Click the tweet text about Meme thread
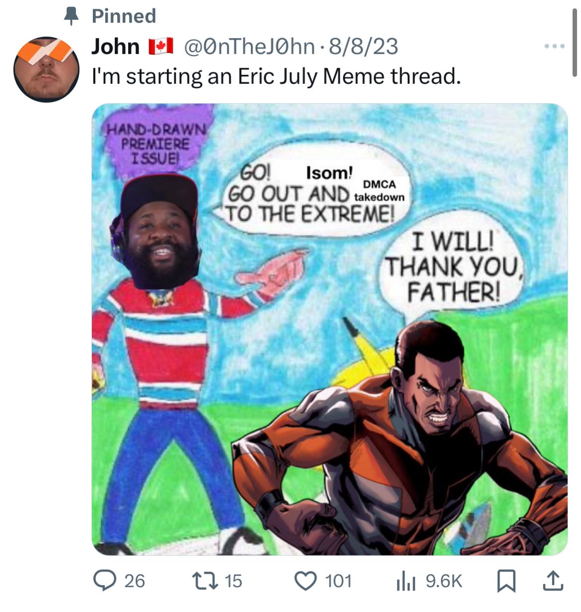Image resolution: width=581 pixels, height=612 pixels. click(277, 76)
